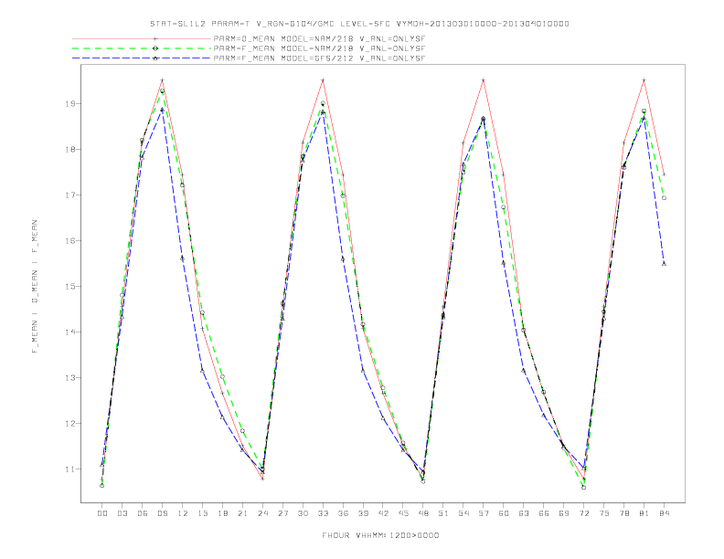Click the x-axis tick label 27

click(x=282, y=513)
